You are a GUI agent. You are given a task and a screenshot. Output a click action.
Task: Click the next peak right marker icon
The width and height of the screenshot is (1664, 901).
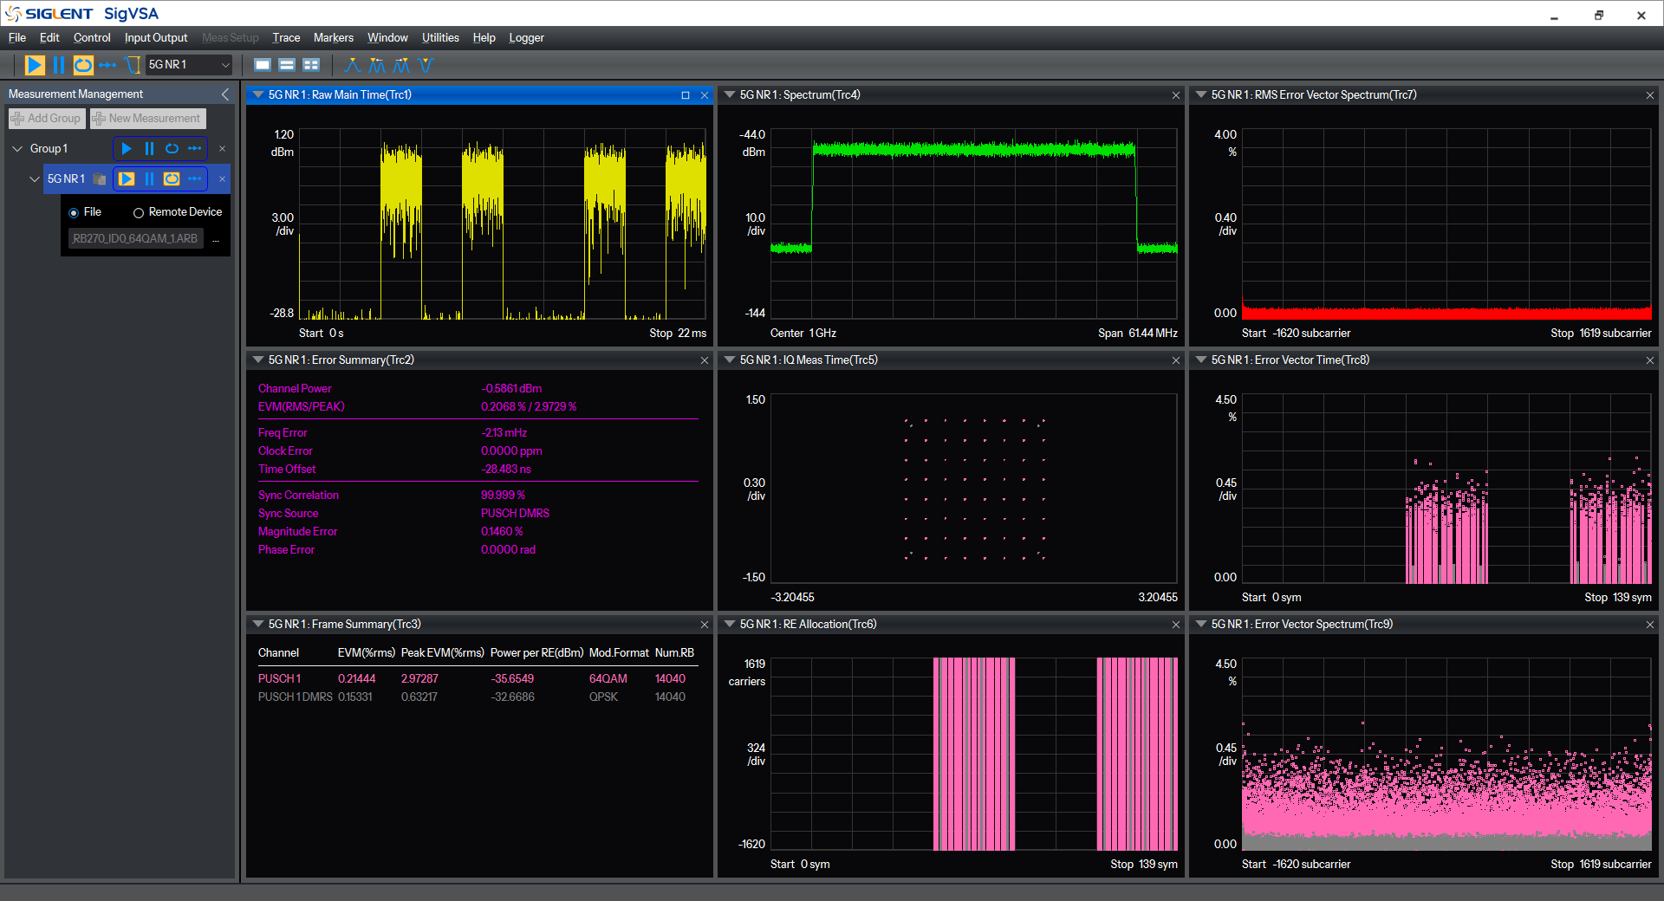401,65
